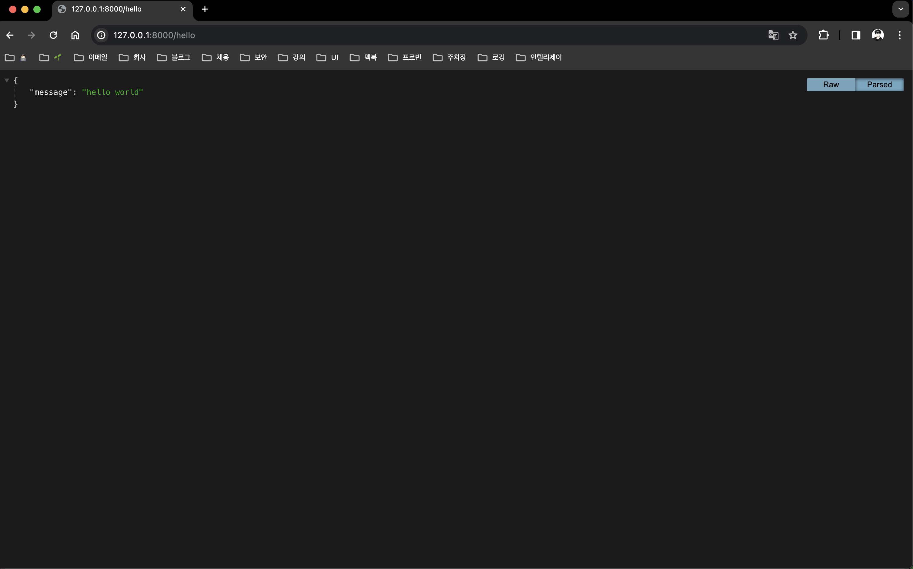
Task: Open the Google Translate page icon
Action: pyautogui.click(x=773, y=35)
